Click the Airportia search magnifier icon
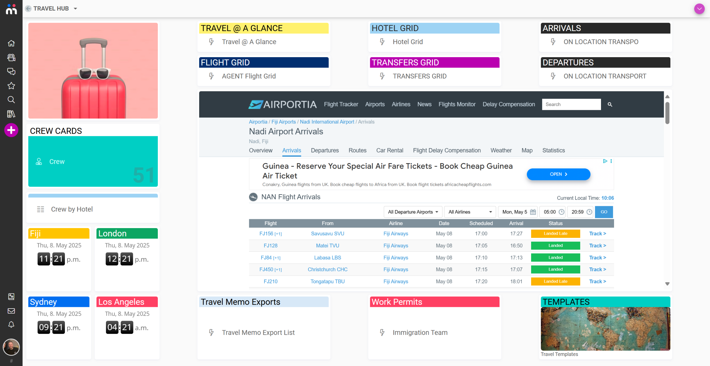 (610, 104)
